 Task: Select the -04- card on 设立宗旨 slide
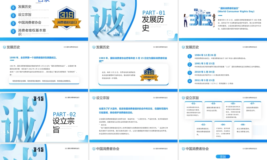[x=223, y=130]
